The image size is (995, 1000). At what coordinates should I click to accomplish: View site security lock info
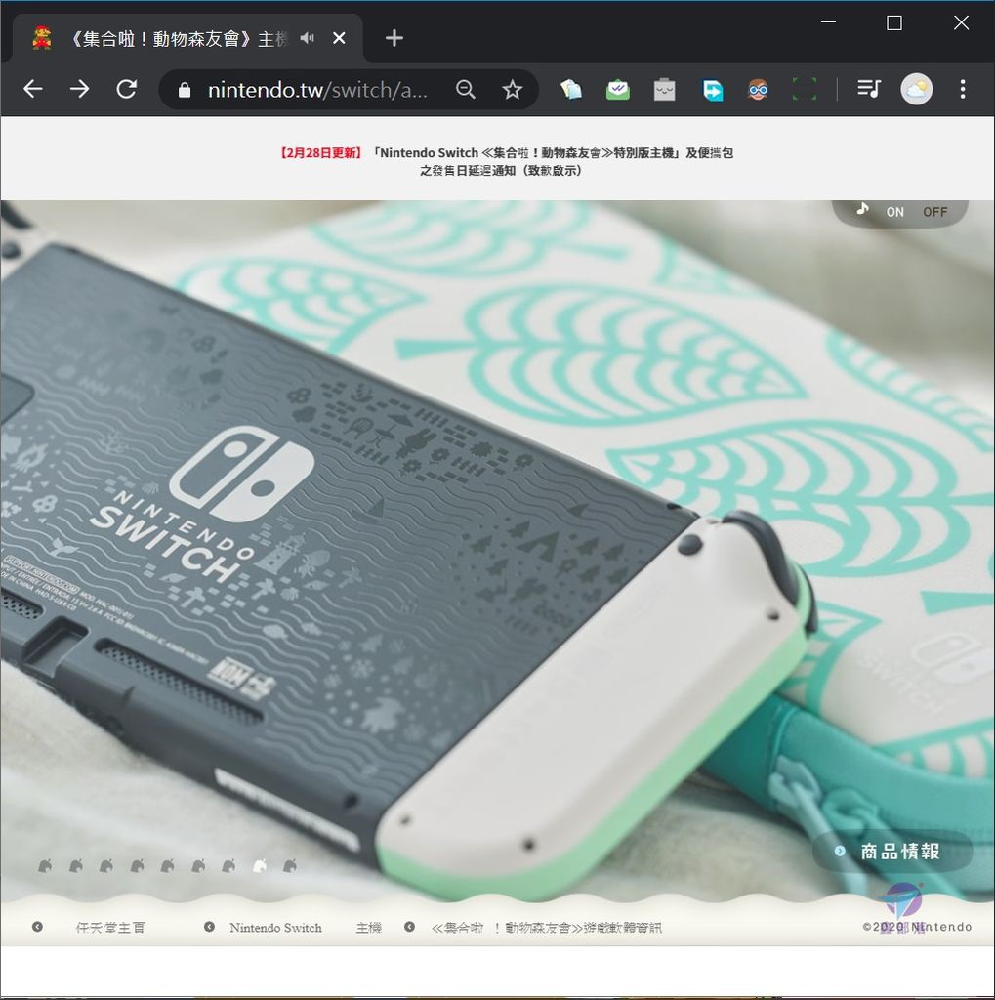pos(185,90)
